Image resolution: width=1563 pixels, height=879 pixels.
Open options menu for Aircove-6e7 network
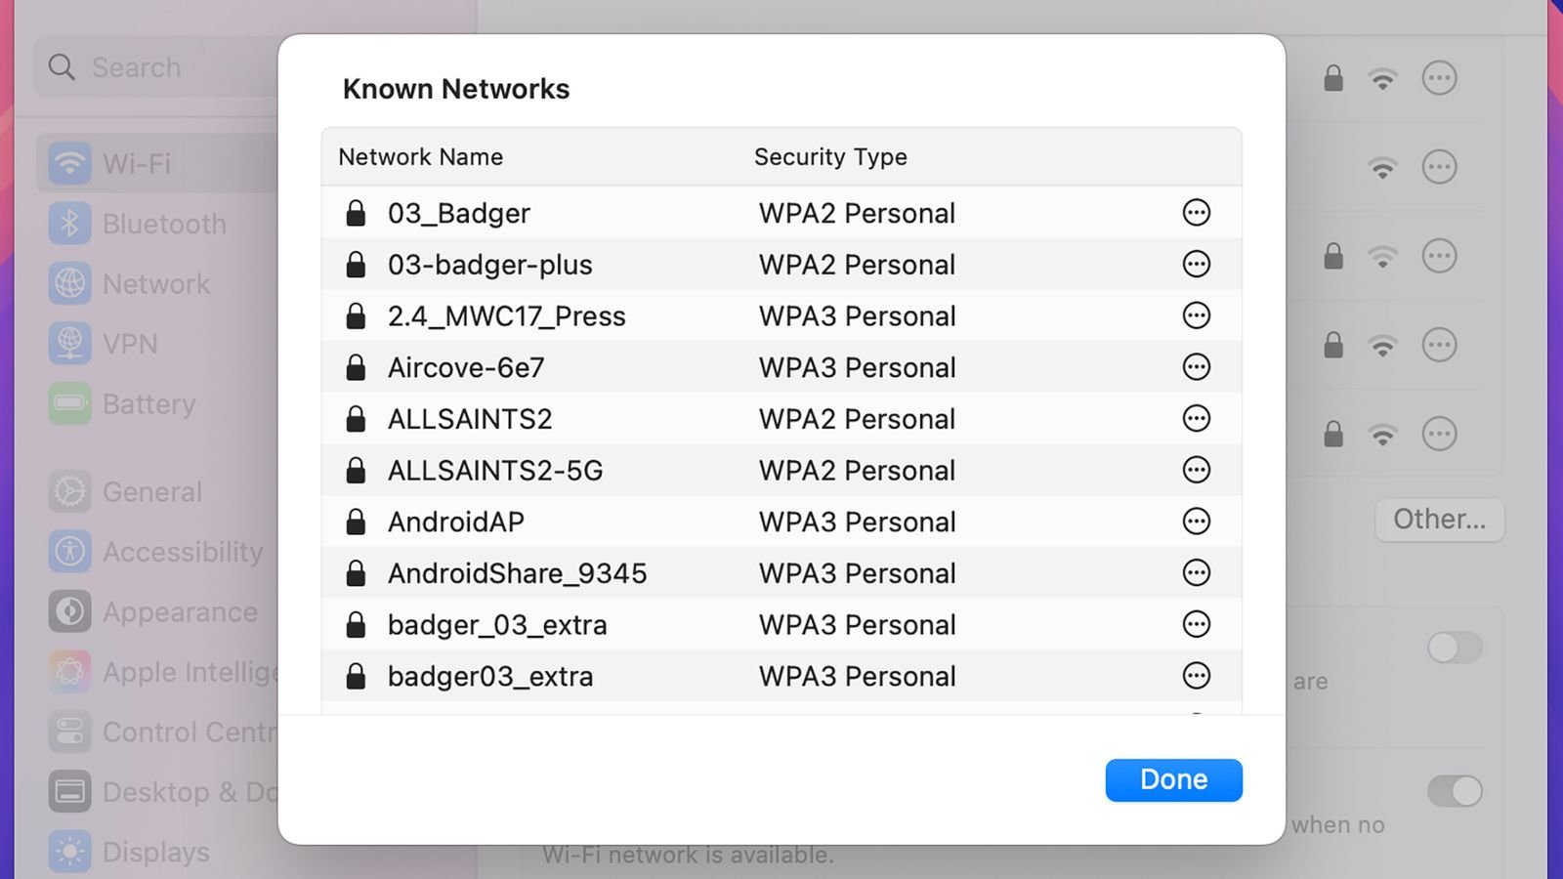point(1196,367)
